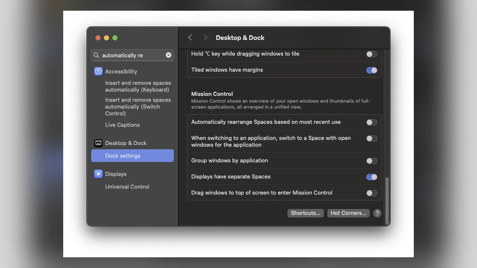
Task: Click the Displays icon in sidebar
Action: click(98, 174)
